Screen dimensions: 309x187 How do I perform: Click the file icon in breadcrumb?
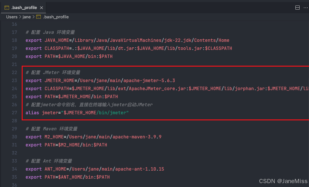39,17
